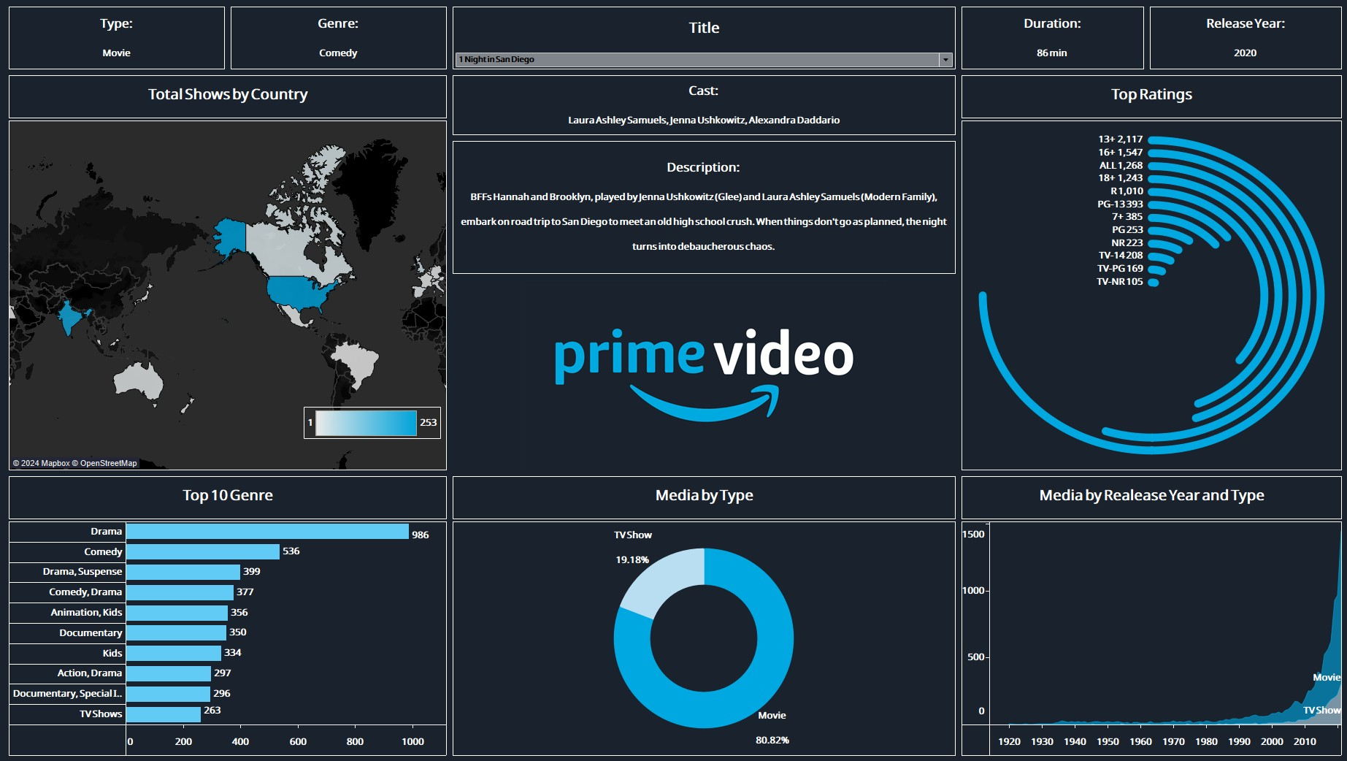The height and width of the screenshot is (761, 1347).
Task: Click the TV Show area chart label
Action: click(x=1321, y=711)
